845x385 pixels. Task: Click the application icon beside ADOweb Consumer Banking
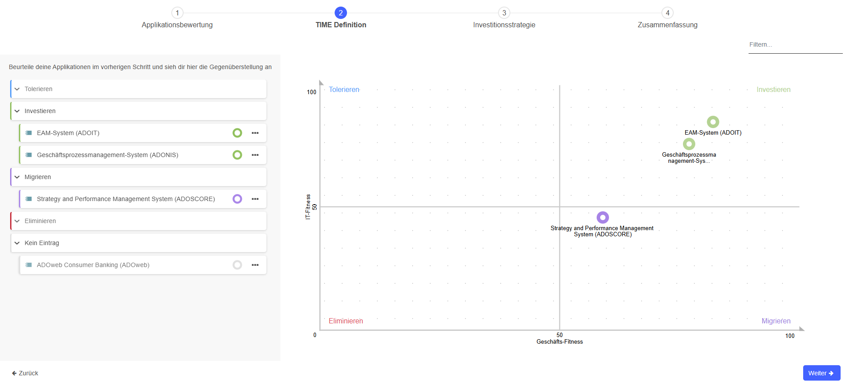(x=29, y=265)
